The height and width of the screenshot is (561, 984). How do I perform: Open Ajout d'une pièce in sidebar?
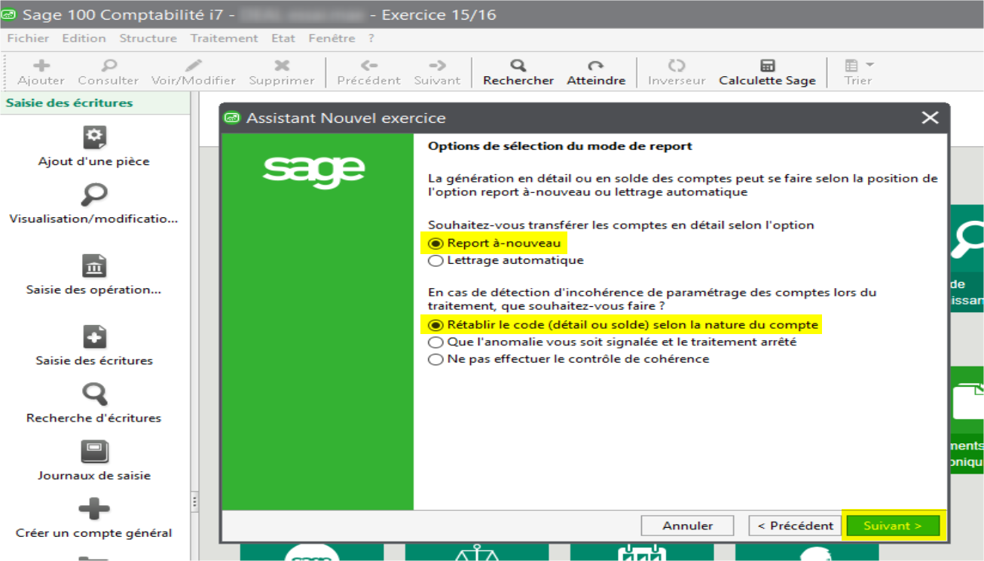(94, 138)
